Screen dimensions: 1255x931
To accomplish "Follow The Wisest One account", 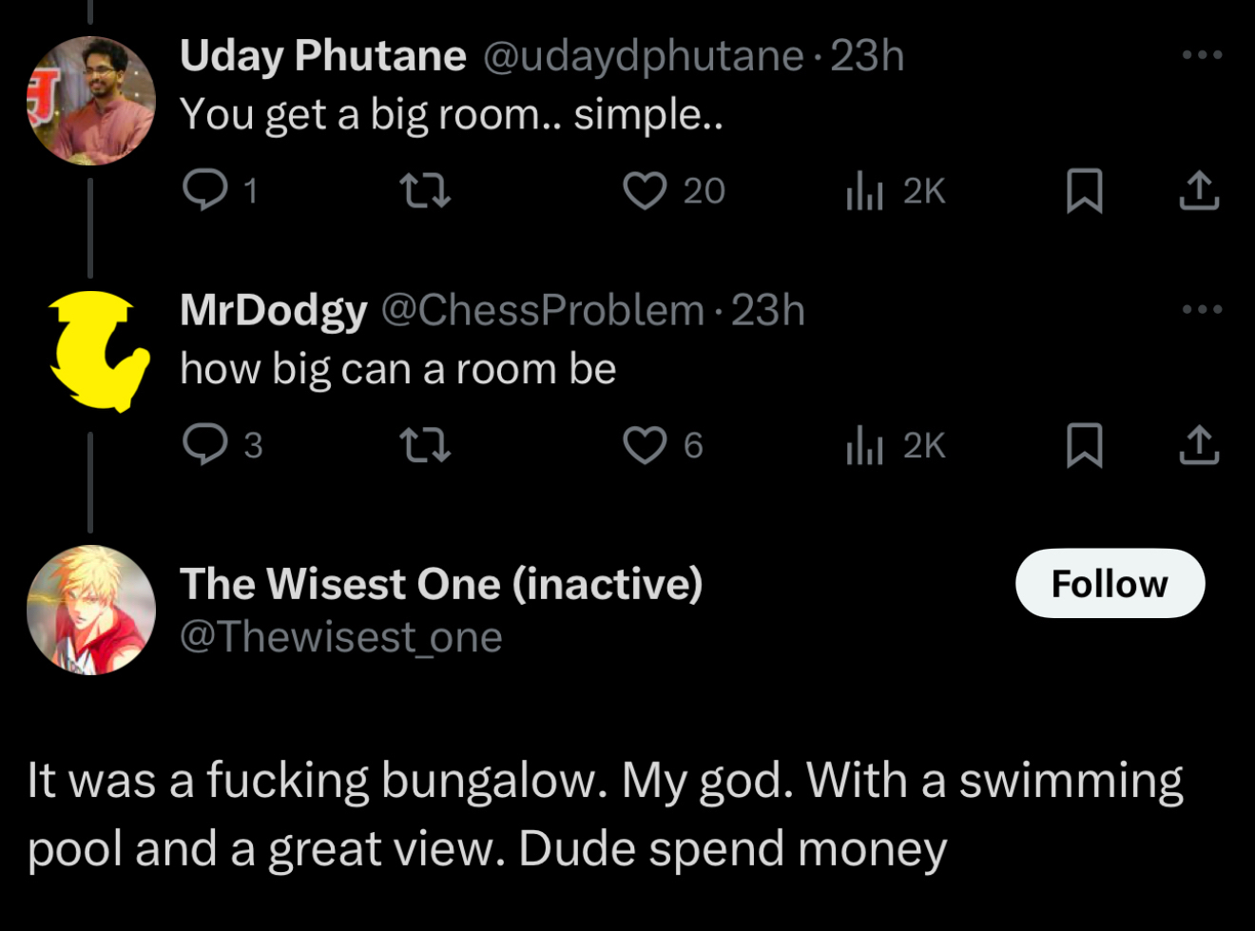I will click(1110, 583).
